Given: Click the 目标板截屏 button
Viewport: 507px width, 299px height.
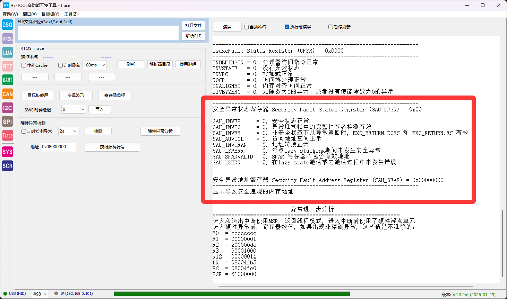Looking at the screenshot, I should pyautogui.click(x=38, y=96).
